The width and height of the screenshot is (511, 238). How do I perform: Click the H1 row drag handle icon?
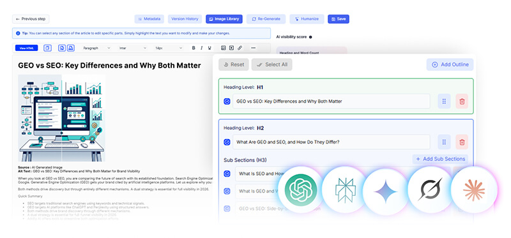click(444, 101)
